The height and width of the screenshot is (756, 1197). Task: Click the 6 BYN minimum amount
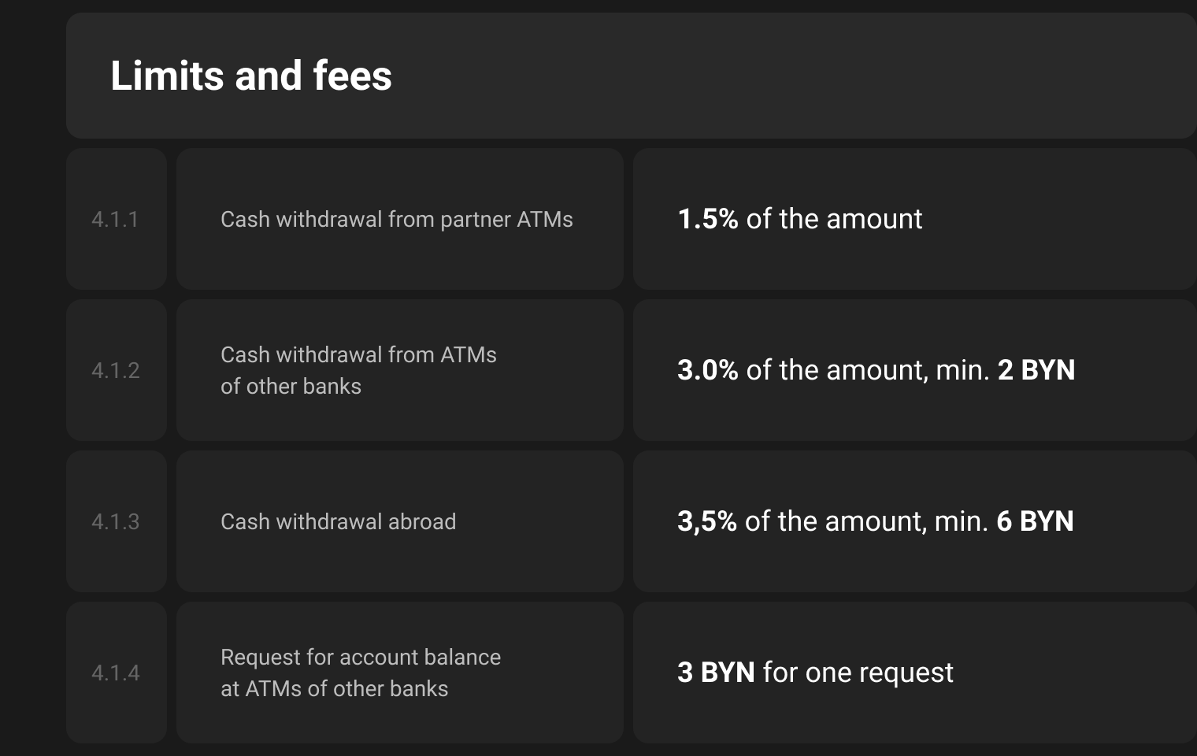click(x=1035, y=521)
